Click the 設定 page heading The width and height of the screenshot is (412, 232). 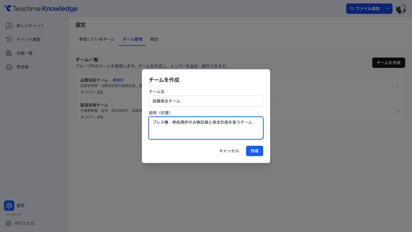(81, 25)
